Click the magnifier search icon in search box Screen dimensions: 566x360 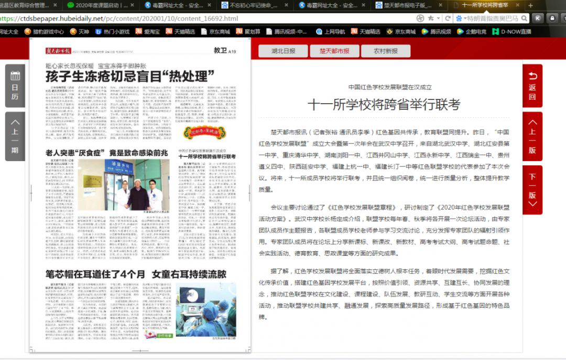[x=524, y=18]
